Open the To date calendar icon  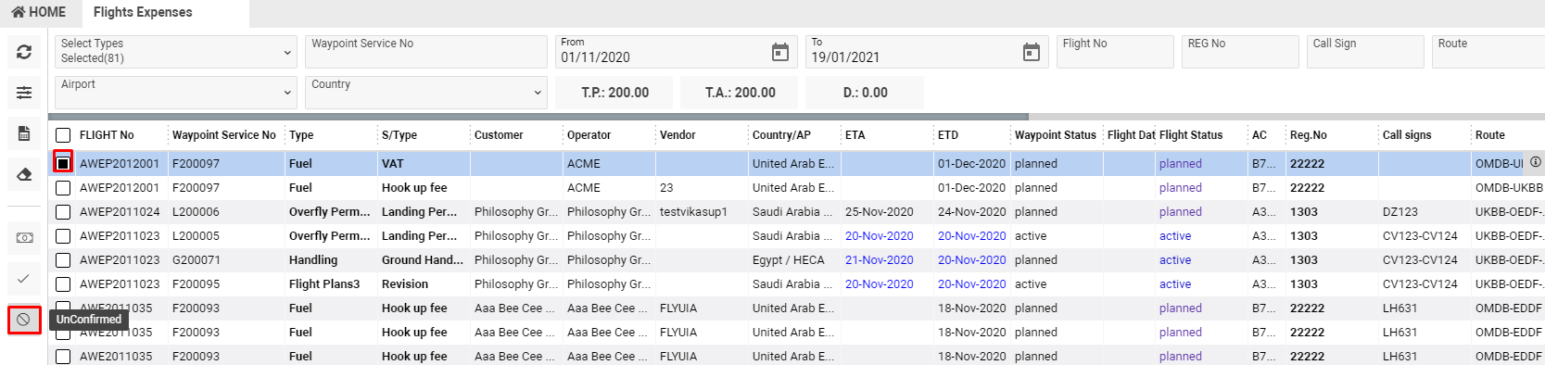click(1032, 53)
